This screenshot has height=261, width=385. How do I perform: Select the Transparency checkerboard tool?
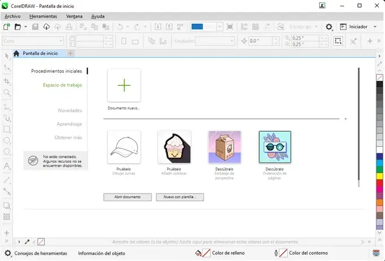click(7, 216)
